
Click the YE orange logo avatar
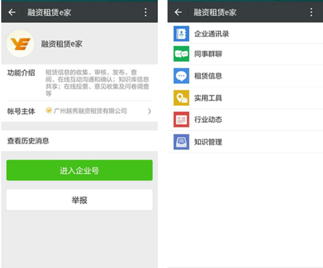point(20,43)
